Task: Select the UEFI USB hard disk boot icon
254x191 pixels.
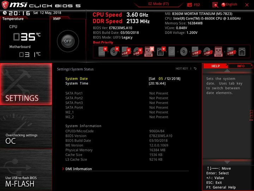Action: point(126,51)
